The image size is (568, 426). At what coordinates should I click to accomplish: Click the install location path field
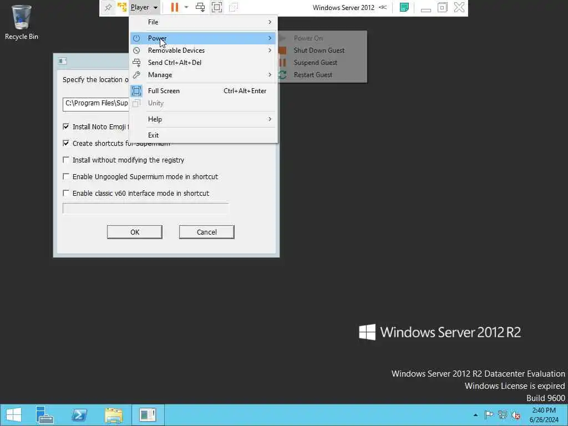96,104
